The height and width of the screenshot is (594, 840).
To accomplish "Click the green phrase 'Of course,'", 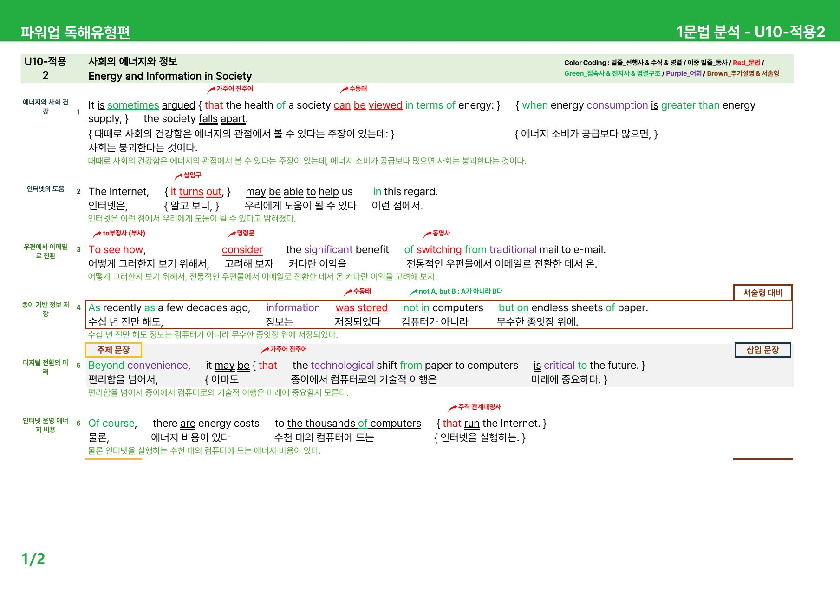I will click(x=113, y=424).
